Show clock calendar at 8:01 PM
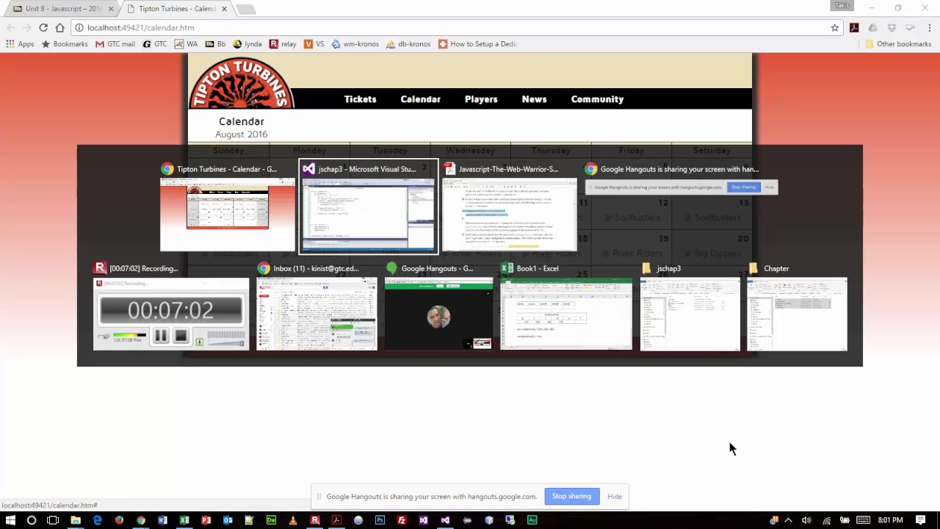 pos(891,520)
